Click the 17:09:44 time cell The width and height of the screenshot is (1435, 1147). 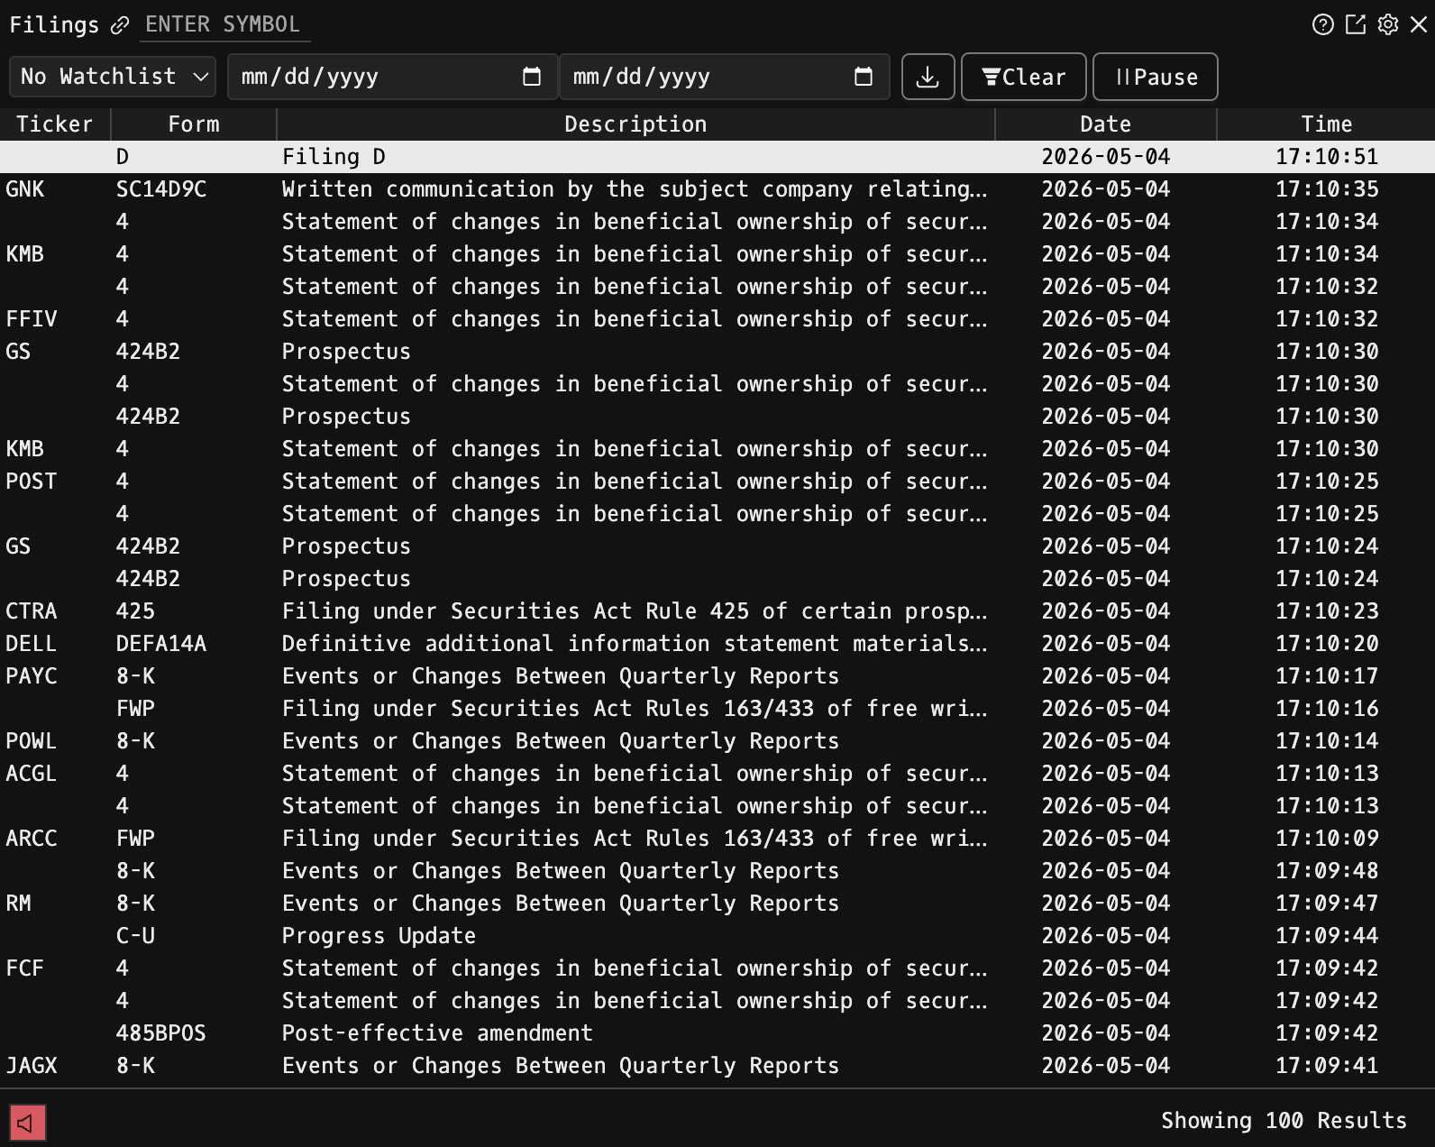[x=1327, y=936]
